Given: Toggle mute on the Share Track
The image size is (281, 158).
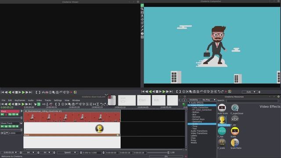Looking at the screenshot, I should (x=17, y=126).
